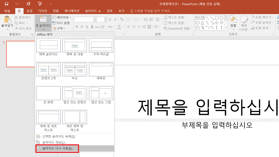Image resolution: width=279 pixels, height=157 pixels.
Task: Open the 레이아웃 dropdown
Action: 62,17
